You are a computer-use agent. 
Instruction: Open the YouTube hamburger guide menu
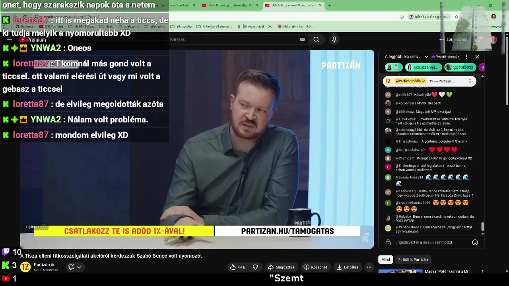(x=10, y=40)
